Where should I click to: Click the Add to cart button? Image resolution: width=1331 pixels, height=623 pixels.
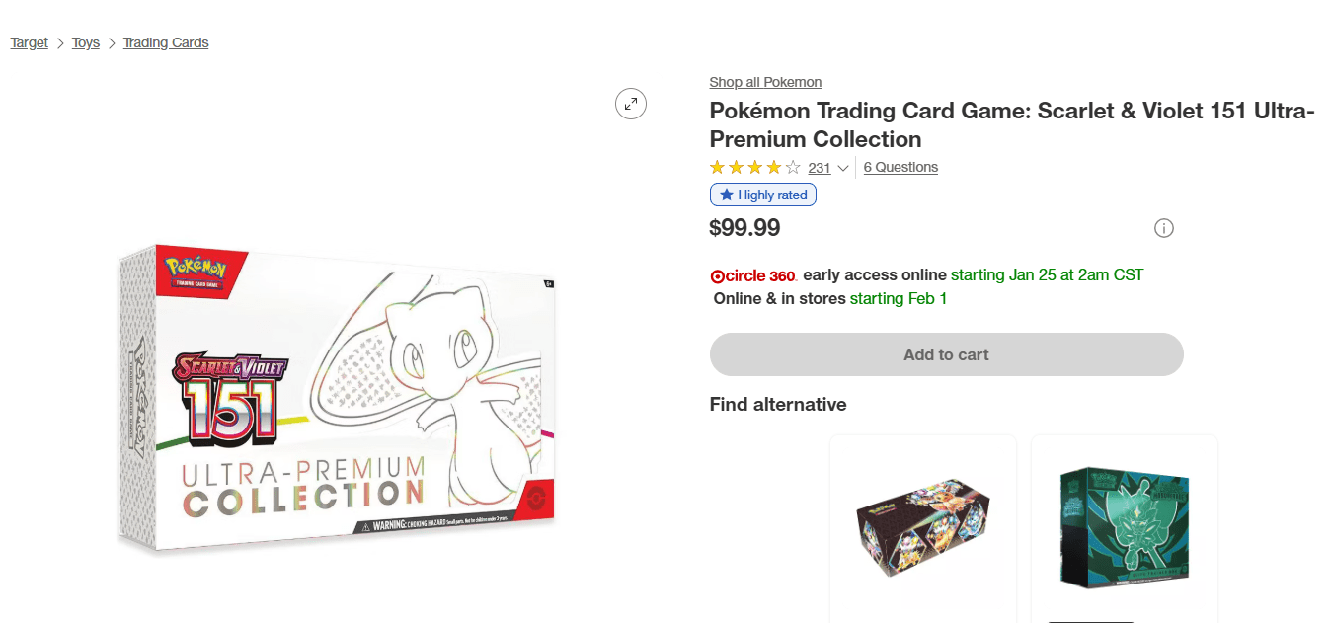[x=946, y=353]
